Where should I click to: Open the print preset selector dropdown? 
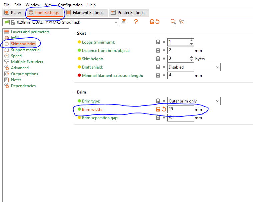[116, 22]
